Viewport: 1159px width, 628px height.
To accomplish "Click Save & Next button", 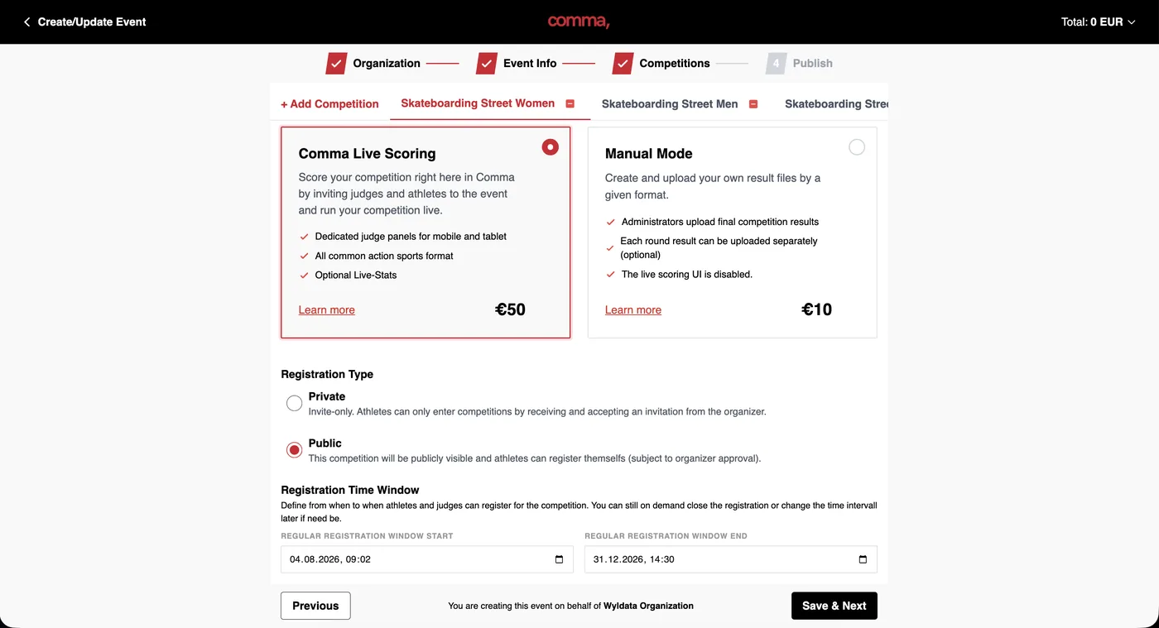I will point(834,606).
